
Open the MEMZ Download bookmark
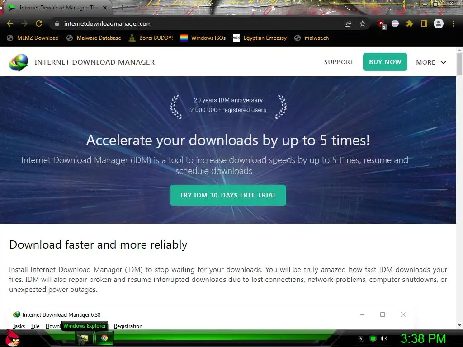click(33, 38)
